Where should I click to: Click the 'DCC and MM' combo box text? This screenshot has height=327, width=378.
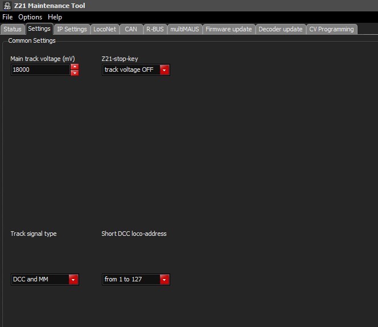31,279
